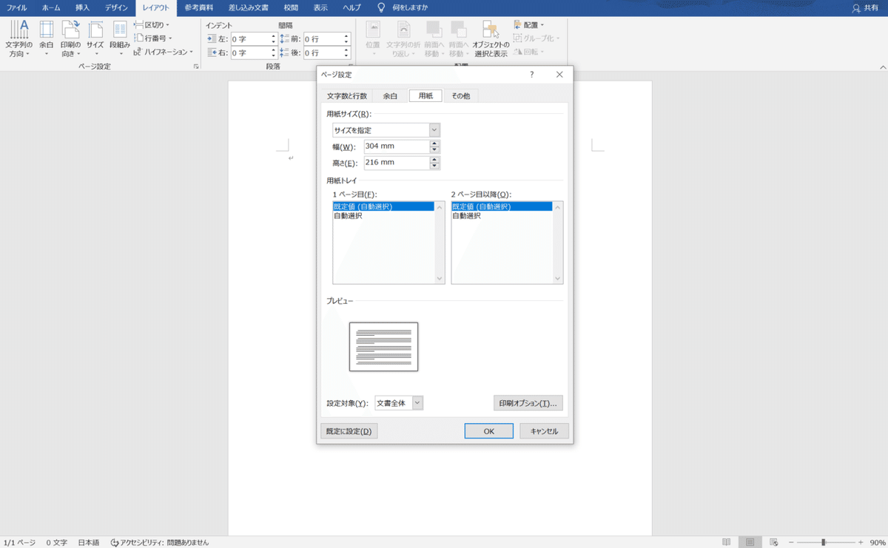Switch to the 表示 ribbon tab
This screenshot has height=548, width=888.
(x=320, y=7)
